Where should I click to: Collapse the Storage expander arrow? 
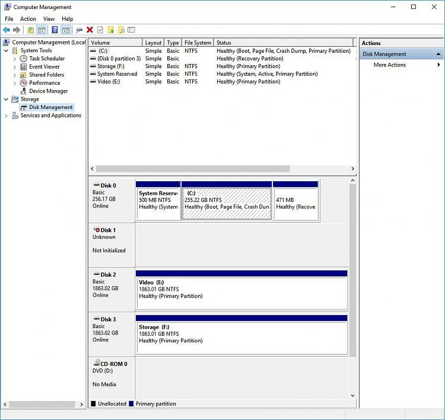pyautogui.click(x=7, y=99)
